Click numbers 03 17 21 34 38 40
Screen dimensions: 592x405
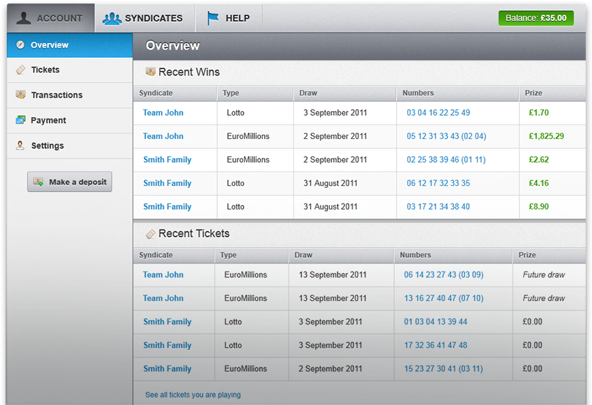438,207
